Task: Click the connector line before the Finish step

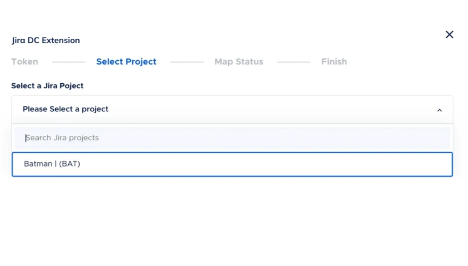Action: tap(293, 62)
